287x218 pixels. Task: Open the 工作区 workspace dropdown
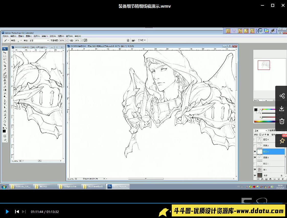[x=142, y=40]
